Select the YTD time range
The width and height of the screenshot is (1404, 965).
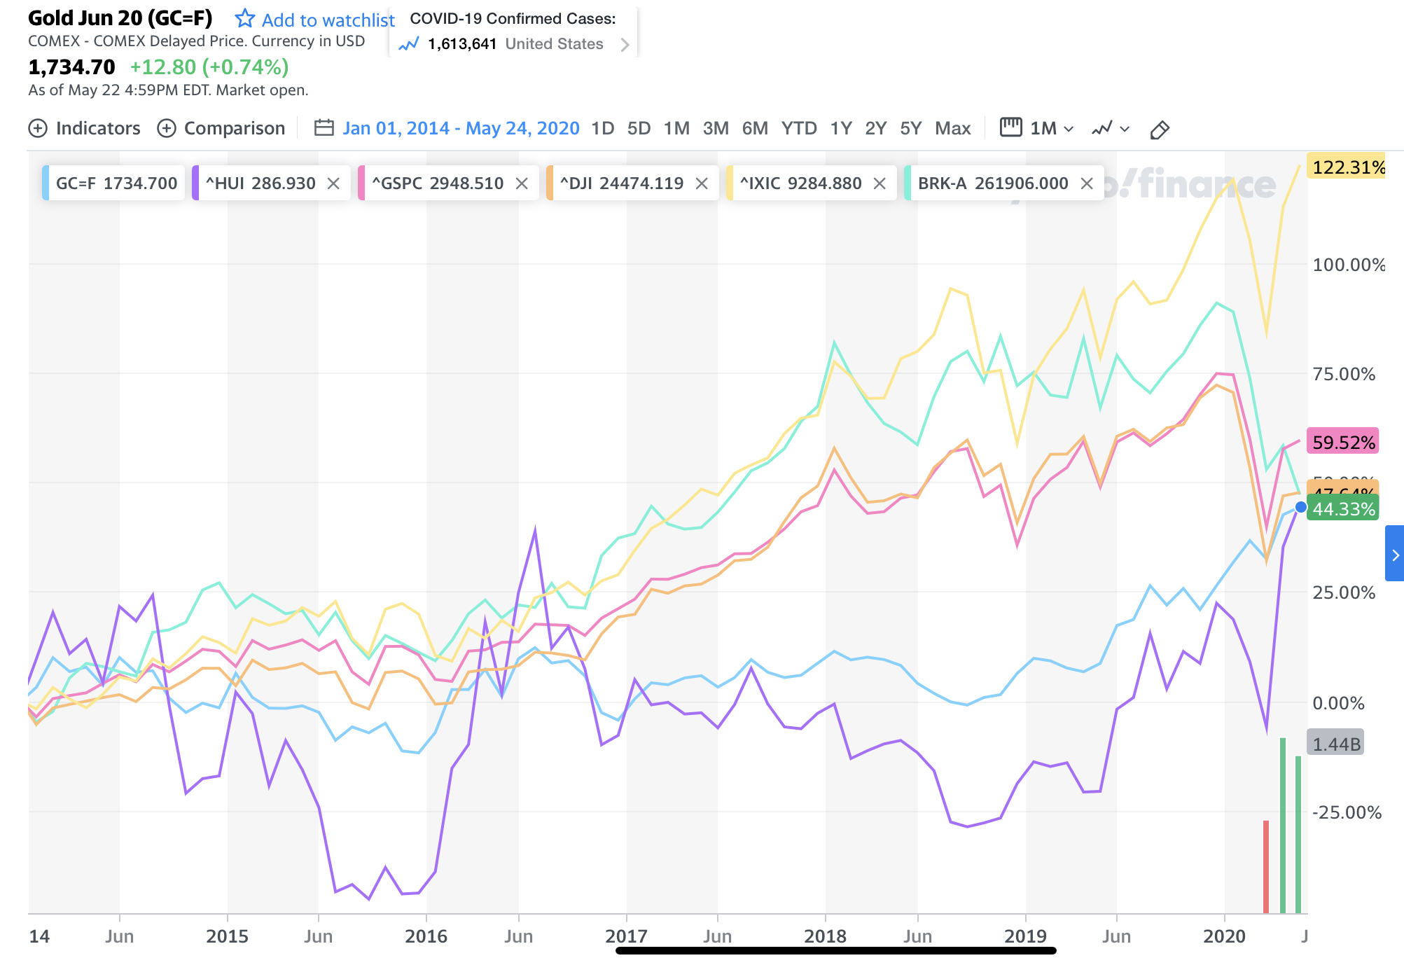pos(799,128)
